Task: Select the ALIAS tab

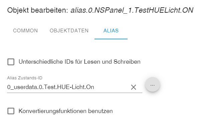Action: [x=111, y=31]
